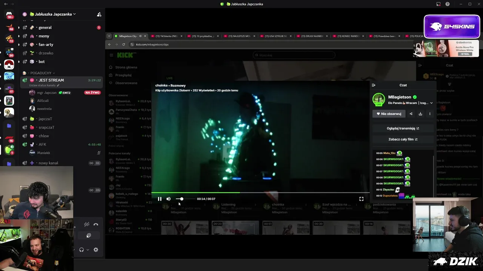Click user mgr Japczan in voice channel
The image size is (483, 271).
pos(47,93)
